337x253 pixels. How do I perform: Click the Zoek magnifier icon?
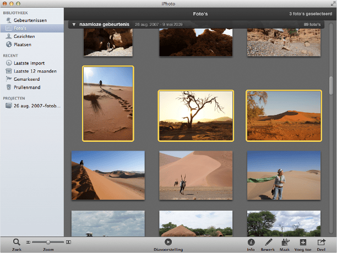point(17,241)
